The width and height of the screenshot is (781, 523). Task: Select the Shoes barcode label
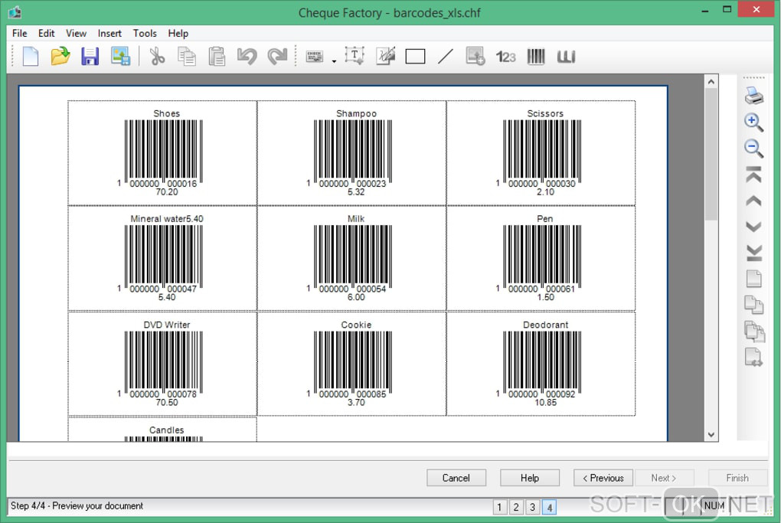coord(162,152)
